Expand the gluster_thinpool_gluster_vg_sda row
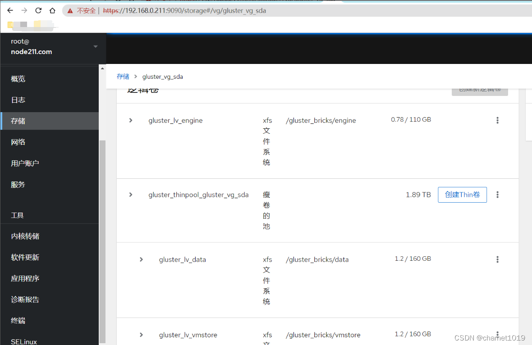Viewport: 532px width, 345px height. pos(131,195)
